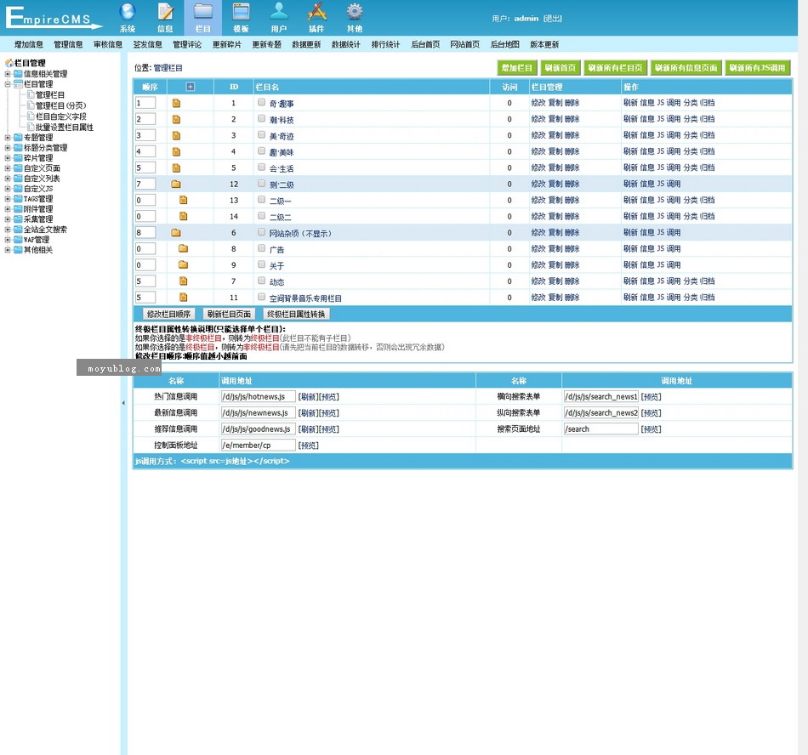Open the 增加信息 menu item
The image size is (808, 755).
point(29,45)
